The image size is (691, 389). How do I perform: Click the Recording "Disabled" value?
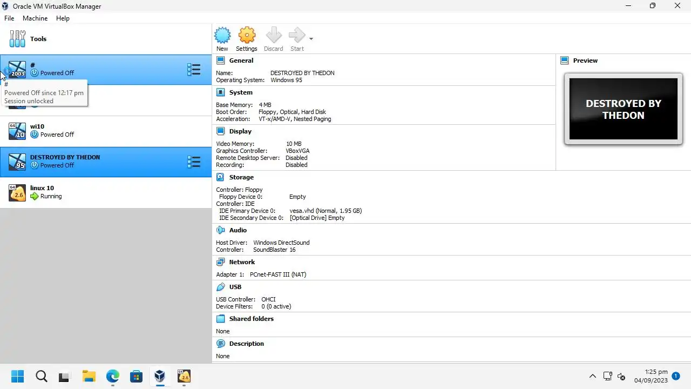click(296, 165)
